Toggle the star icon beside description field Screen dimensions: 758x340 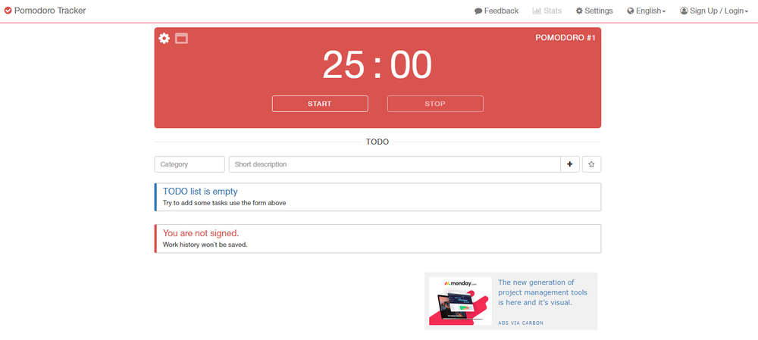point(591,164)
